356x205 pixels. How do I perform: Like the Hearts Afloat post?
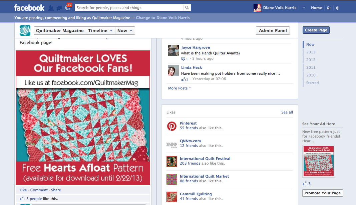(x=23, y=190)
